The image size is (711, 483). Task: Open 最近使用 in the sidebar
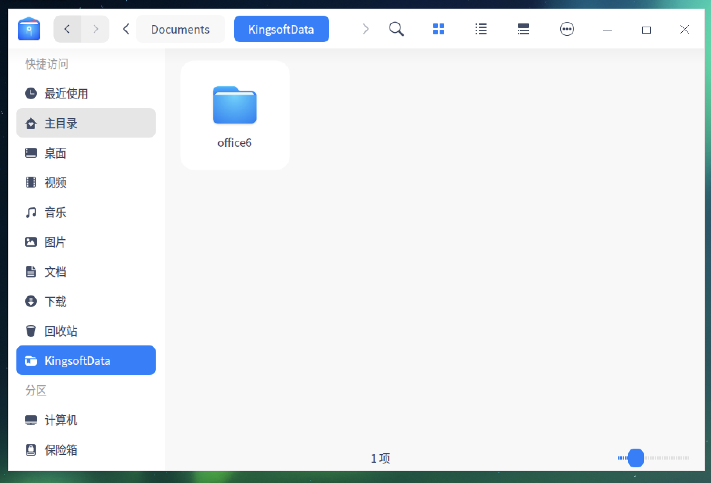point(86,94)
